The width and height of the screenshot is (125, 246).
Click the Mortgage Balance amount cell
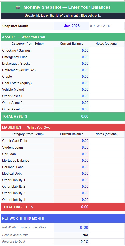click(x=72, y=161)
